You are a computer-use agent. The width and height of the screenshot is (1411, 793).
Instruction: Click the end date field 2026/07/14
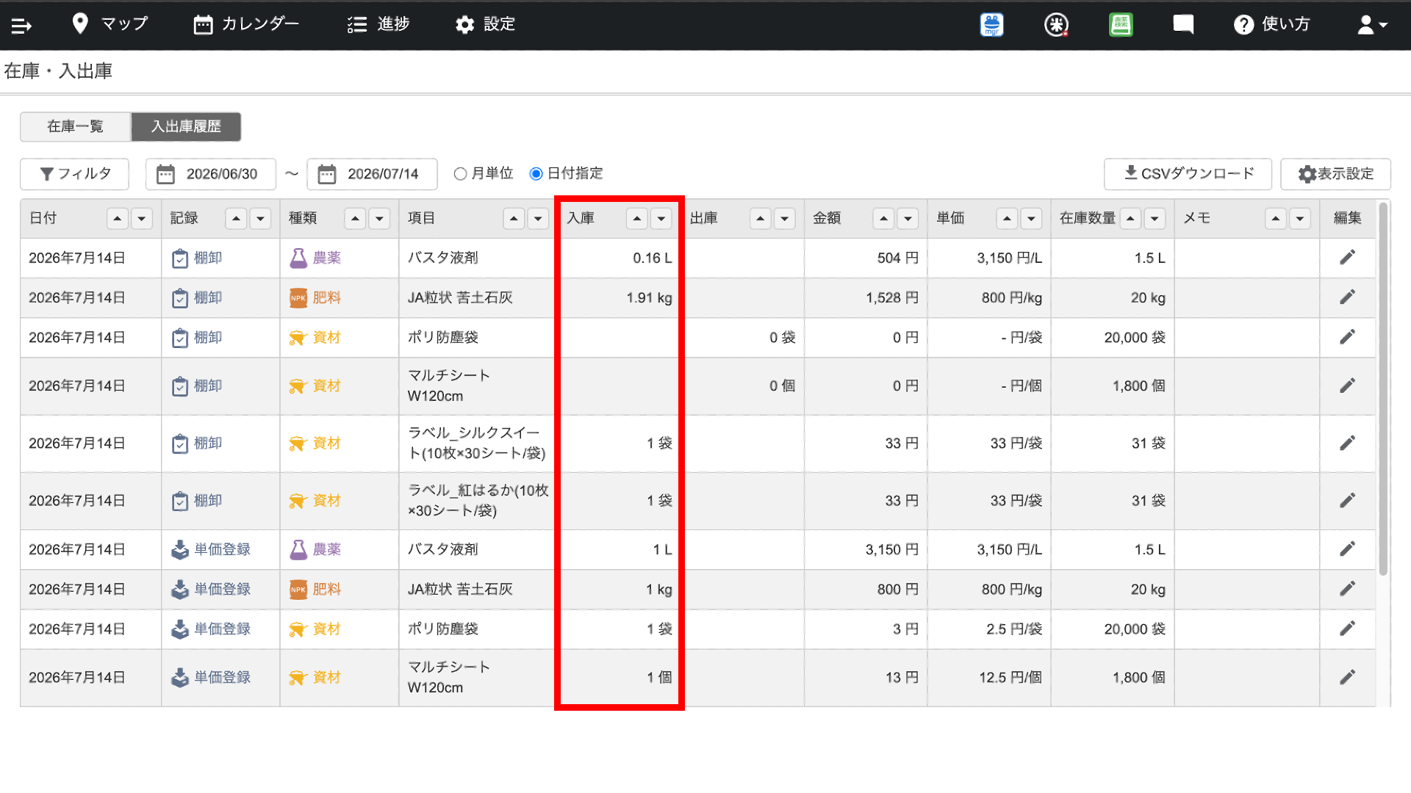[x=372, y=174]
